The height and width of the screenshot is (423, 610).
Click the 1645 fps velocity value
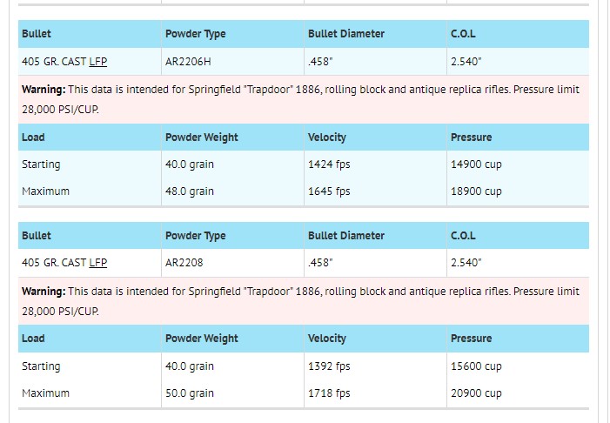tap(329, 191)
